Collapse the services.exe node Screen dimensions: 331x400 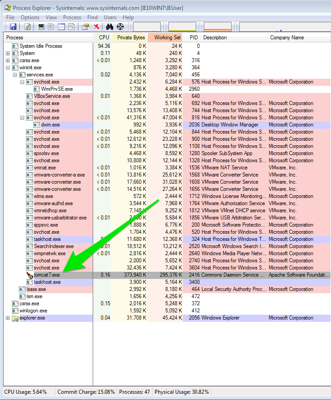[15, 75]
